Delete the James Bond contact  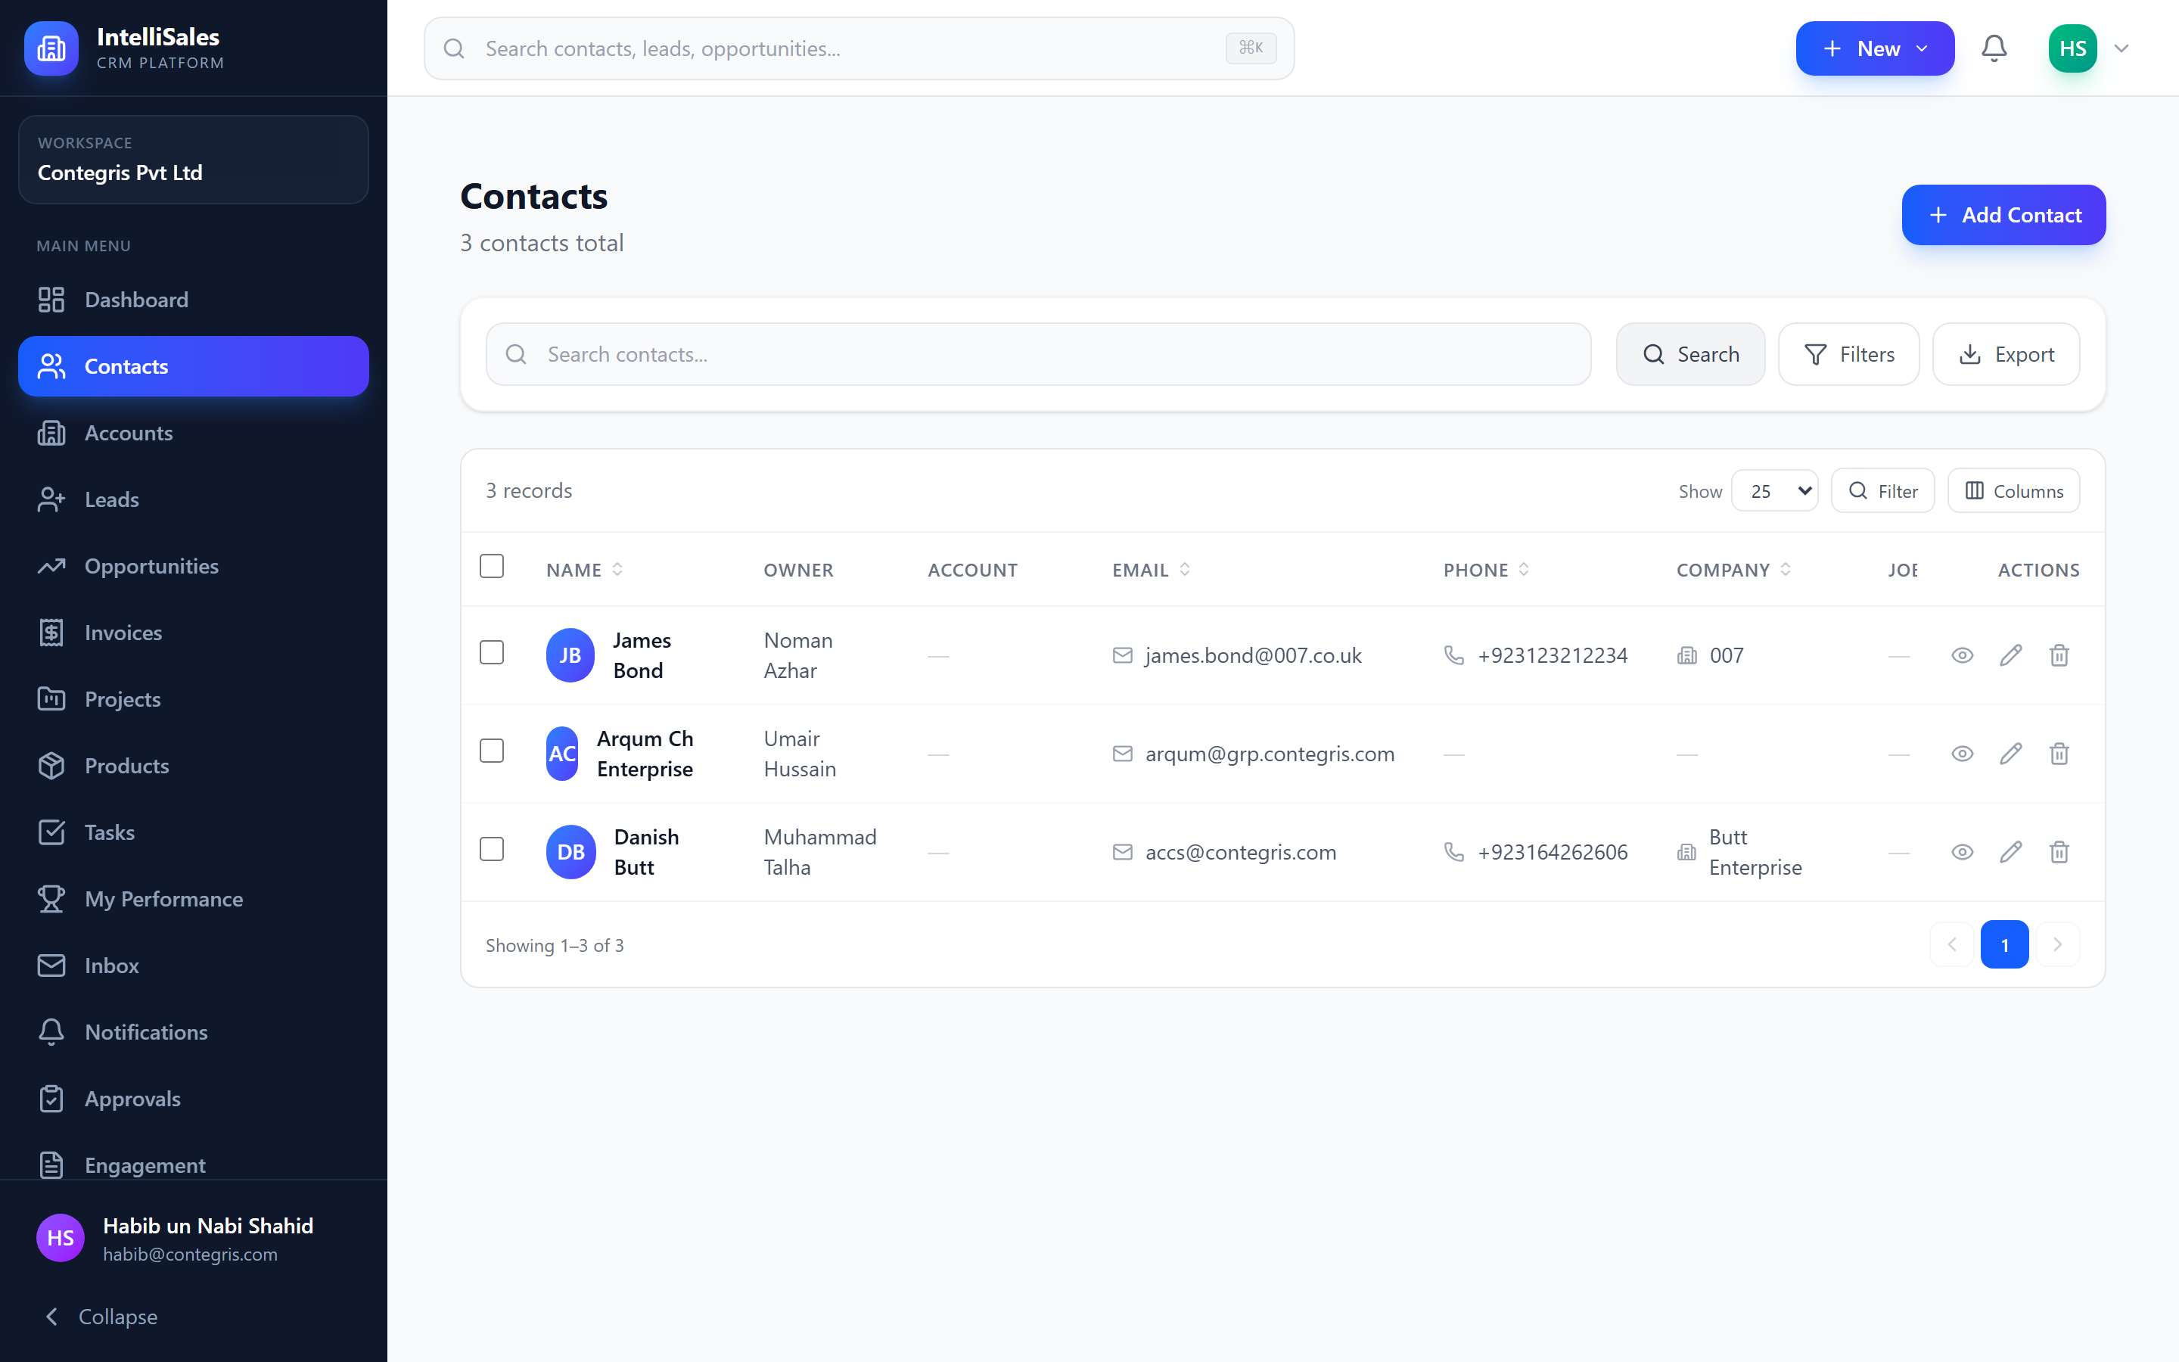[x=2059, y=655]
